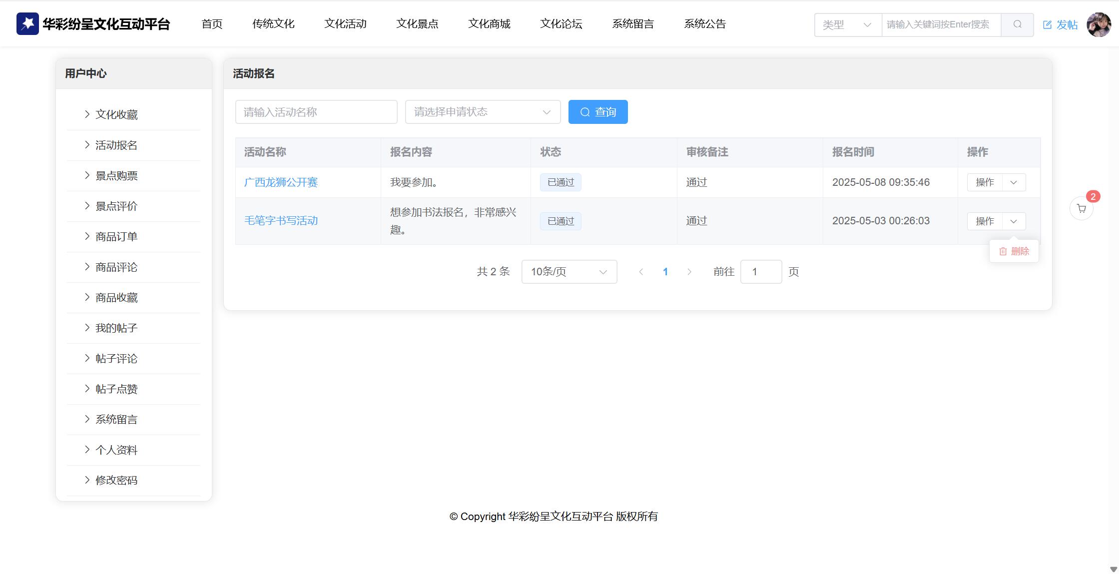Focus the 请输入活动名称 input field
The image size is (1119, 574).
click(316, 112)
